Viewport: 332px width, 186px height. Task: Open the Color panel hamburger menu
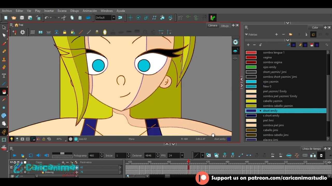[246, 27]
